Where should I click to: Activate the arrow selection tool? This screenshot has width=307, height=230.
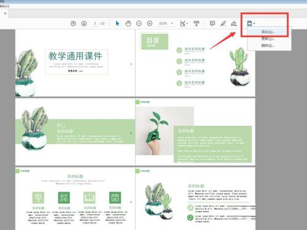[117, 23]
